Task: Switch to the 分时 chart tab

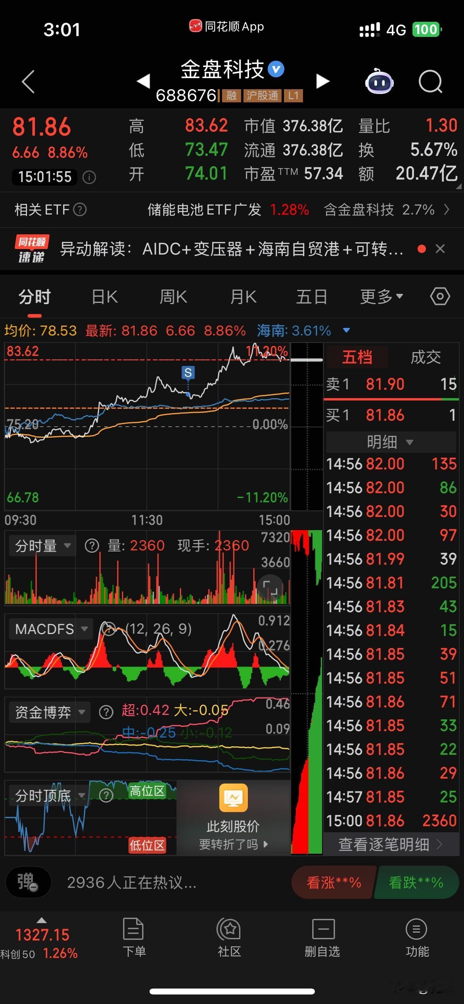Action: 35,296
